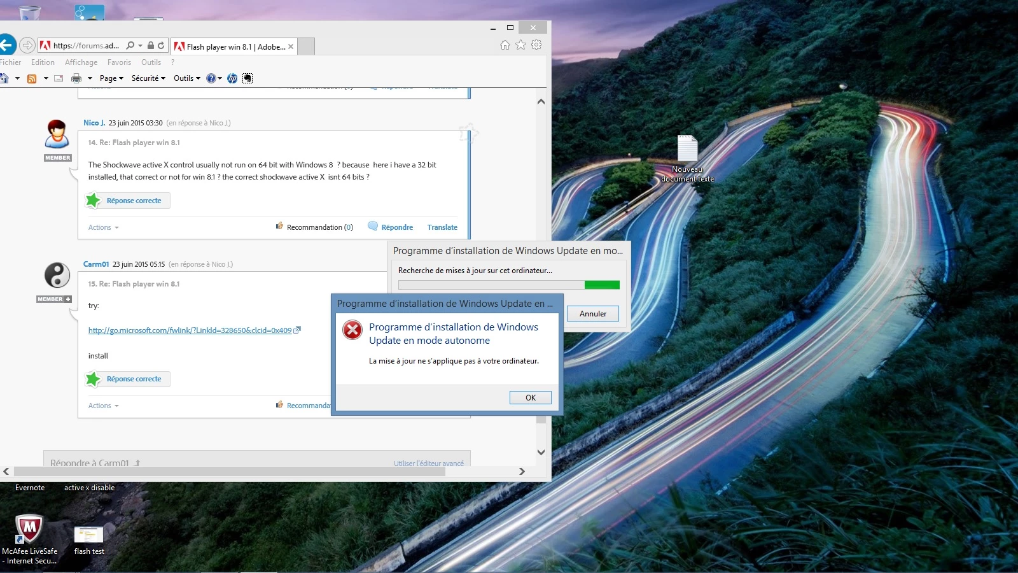The height and width of the screenshot is (573, 1018).
Task: Click the forward navigation arrow
Action: pyautogui.click(x=27, y=45)
